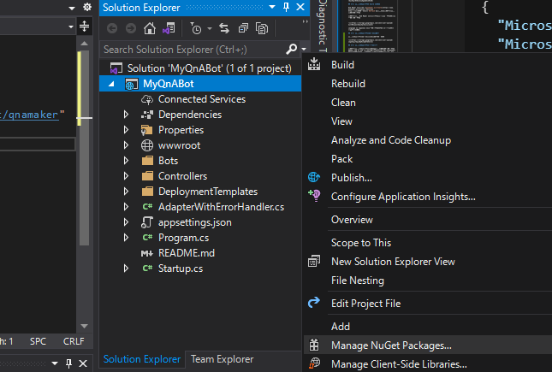Click the Back navigation arrow in Solution Explorer

(112, 28)
